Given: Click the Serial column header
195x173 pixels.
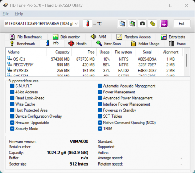Looking at the screenshot, I should 147,52.
